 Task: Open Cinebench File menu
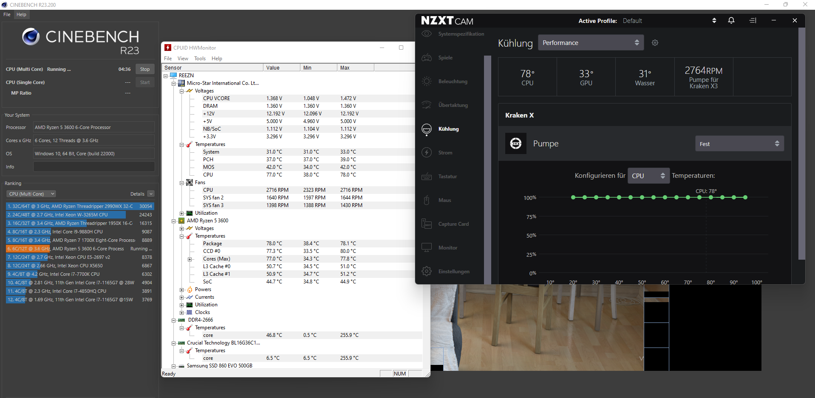7,14
